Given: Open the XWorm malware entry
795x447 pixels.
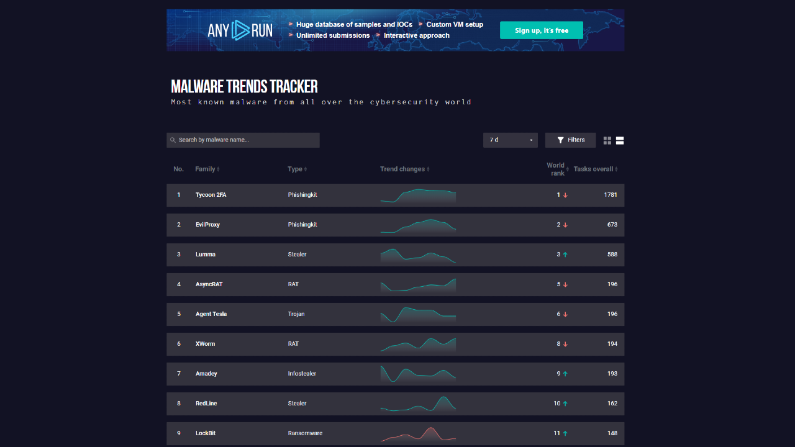Looking at the screenshot, I should [395, 344].
